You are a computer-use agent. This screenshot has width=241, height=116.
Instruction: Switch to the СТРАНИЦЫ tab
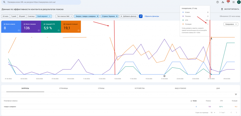coord(63,88)
